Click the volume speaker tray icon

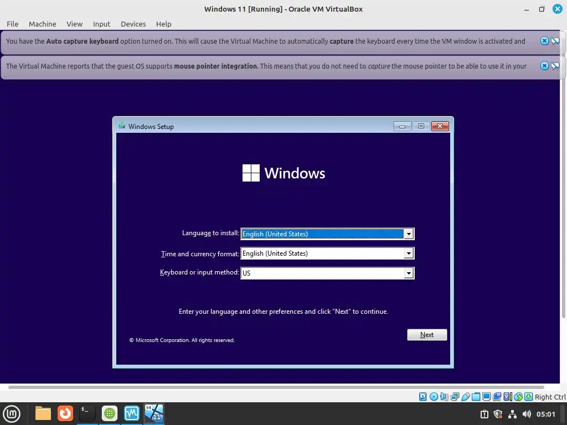[527, 414]
